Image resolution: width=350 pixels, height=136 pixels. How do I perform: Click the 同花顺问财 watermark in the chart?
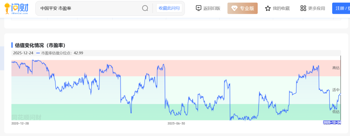coord(26,117)
